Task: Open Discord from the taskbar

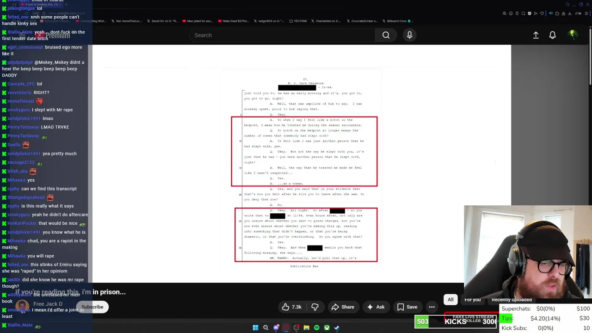Action: pos(276,327)
